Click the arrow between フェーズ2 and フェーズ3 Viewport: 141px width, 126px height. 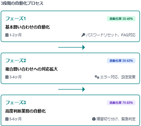pyautogui.click(x=72, y=89)
